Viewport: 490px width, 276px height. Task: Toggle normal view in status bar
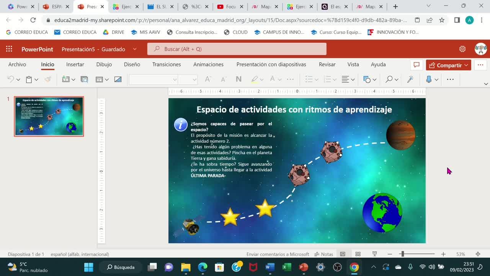coord(343,254)
